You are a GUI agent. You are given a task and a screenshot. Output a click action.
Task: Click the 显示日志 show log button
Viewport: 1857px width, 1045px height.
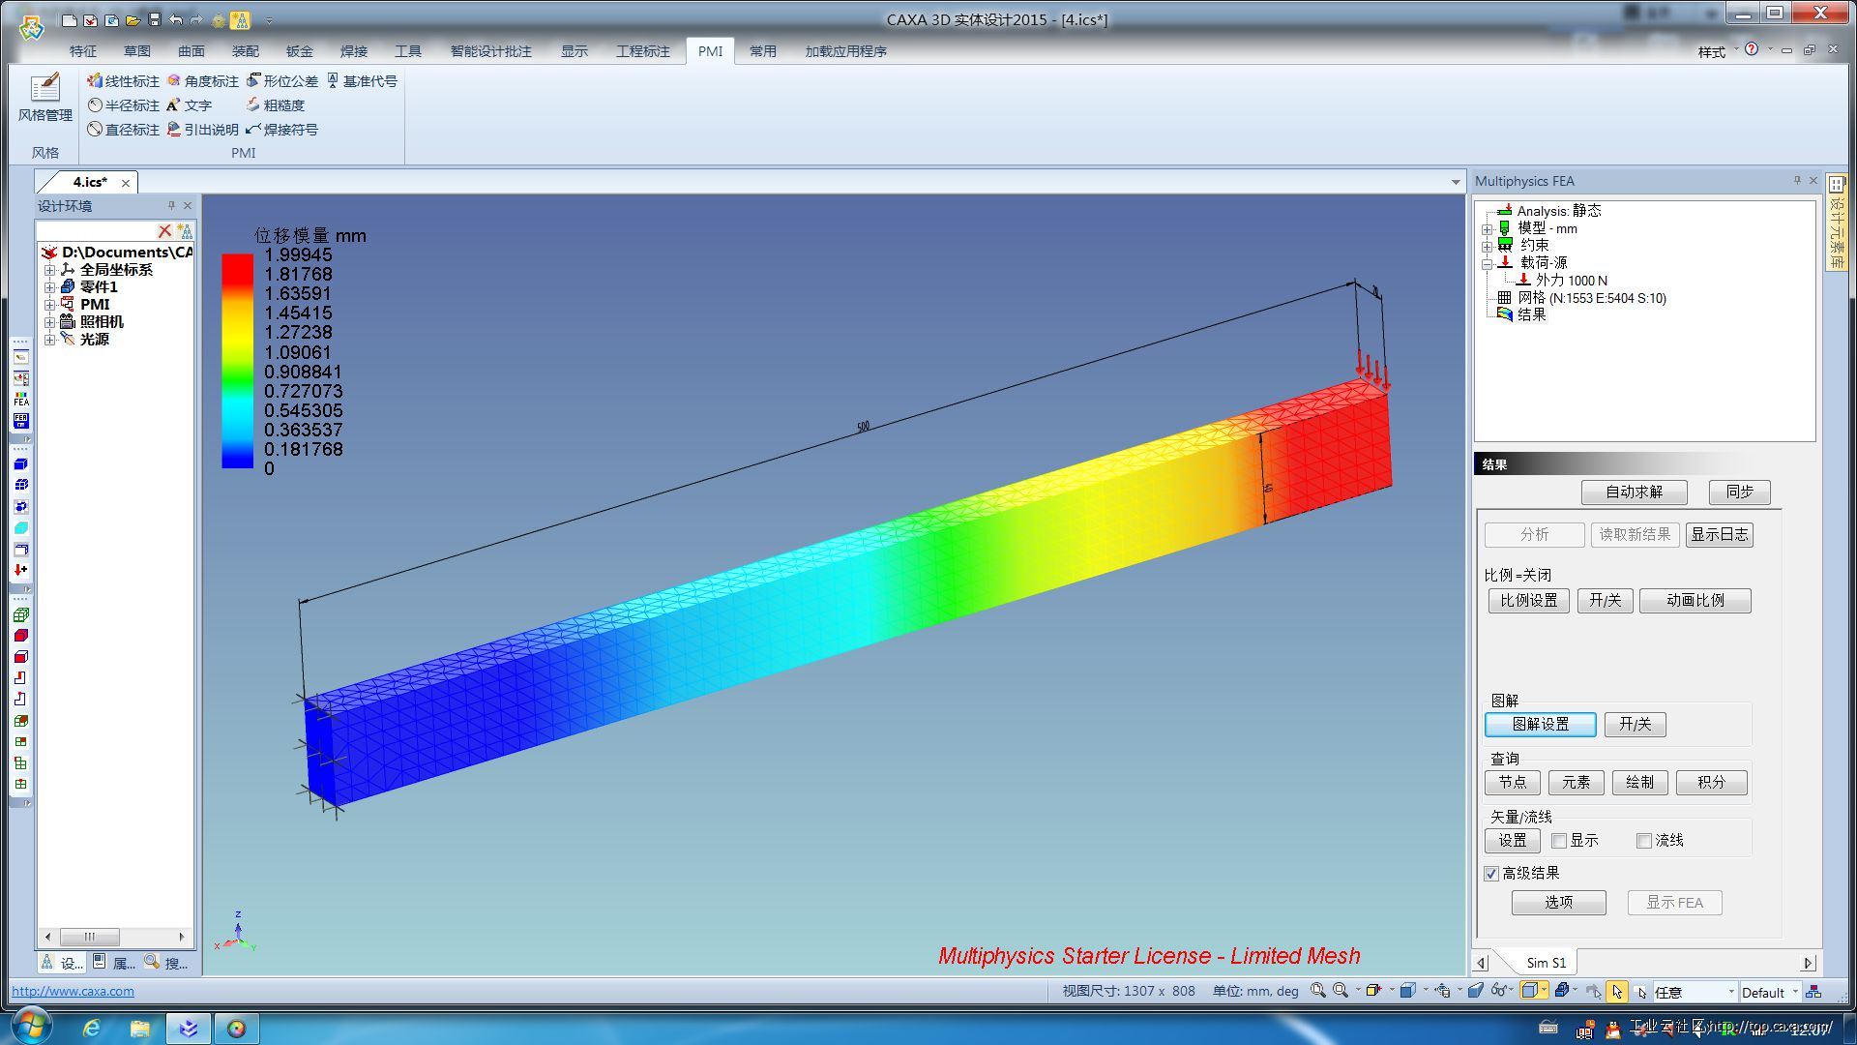click(1720, 535)
